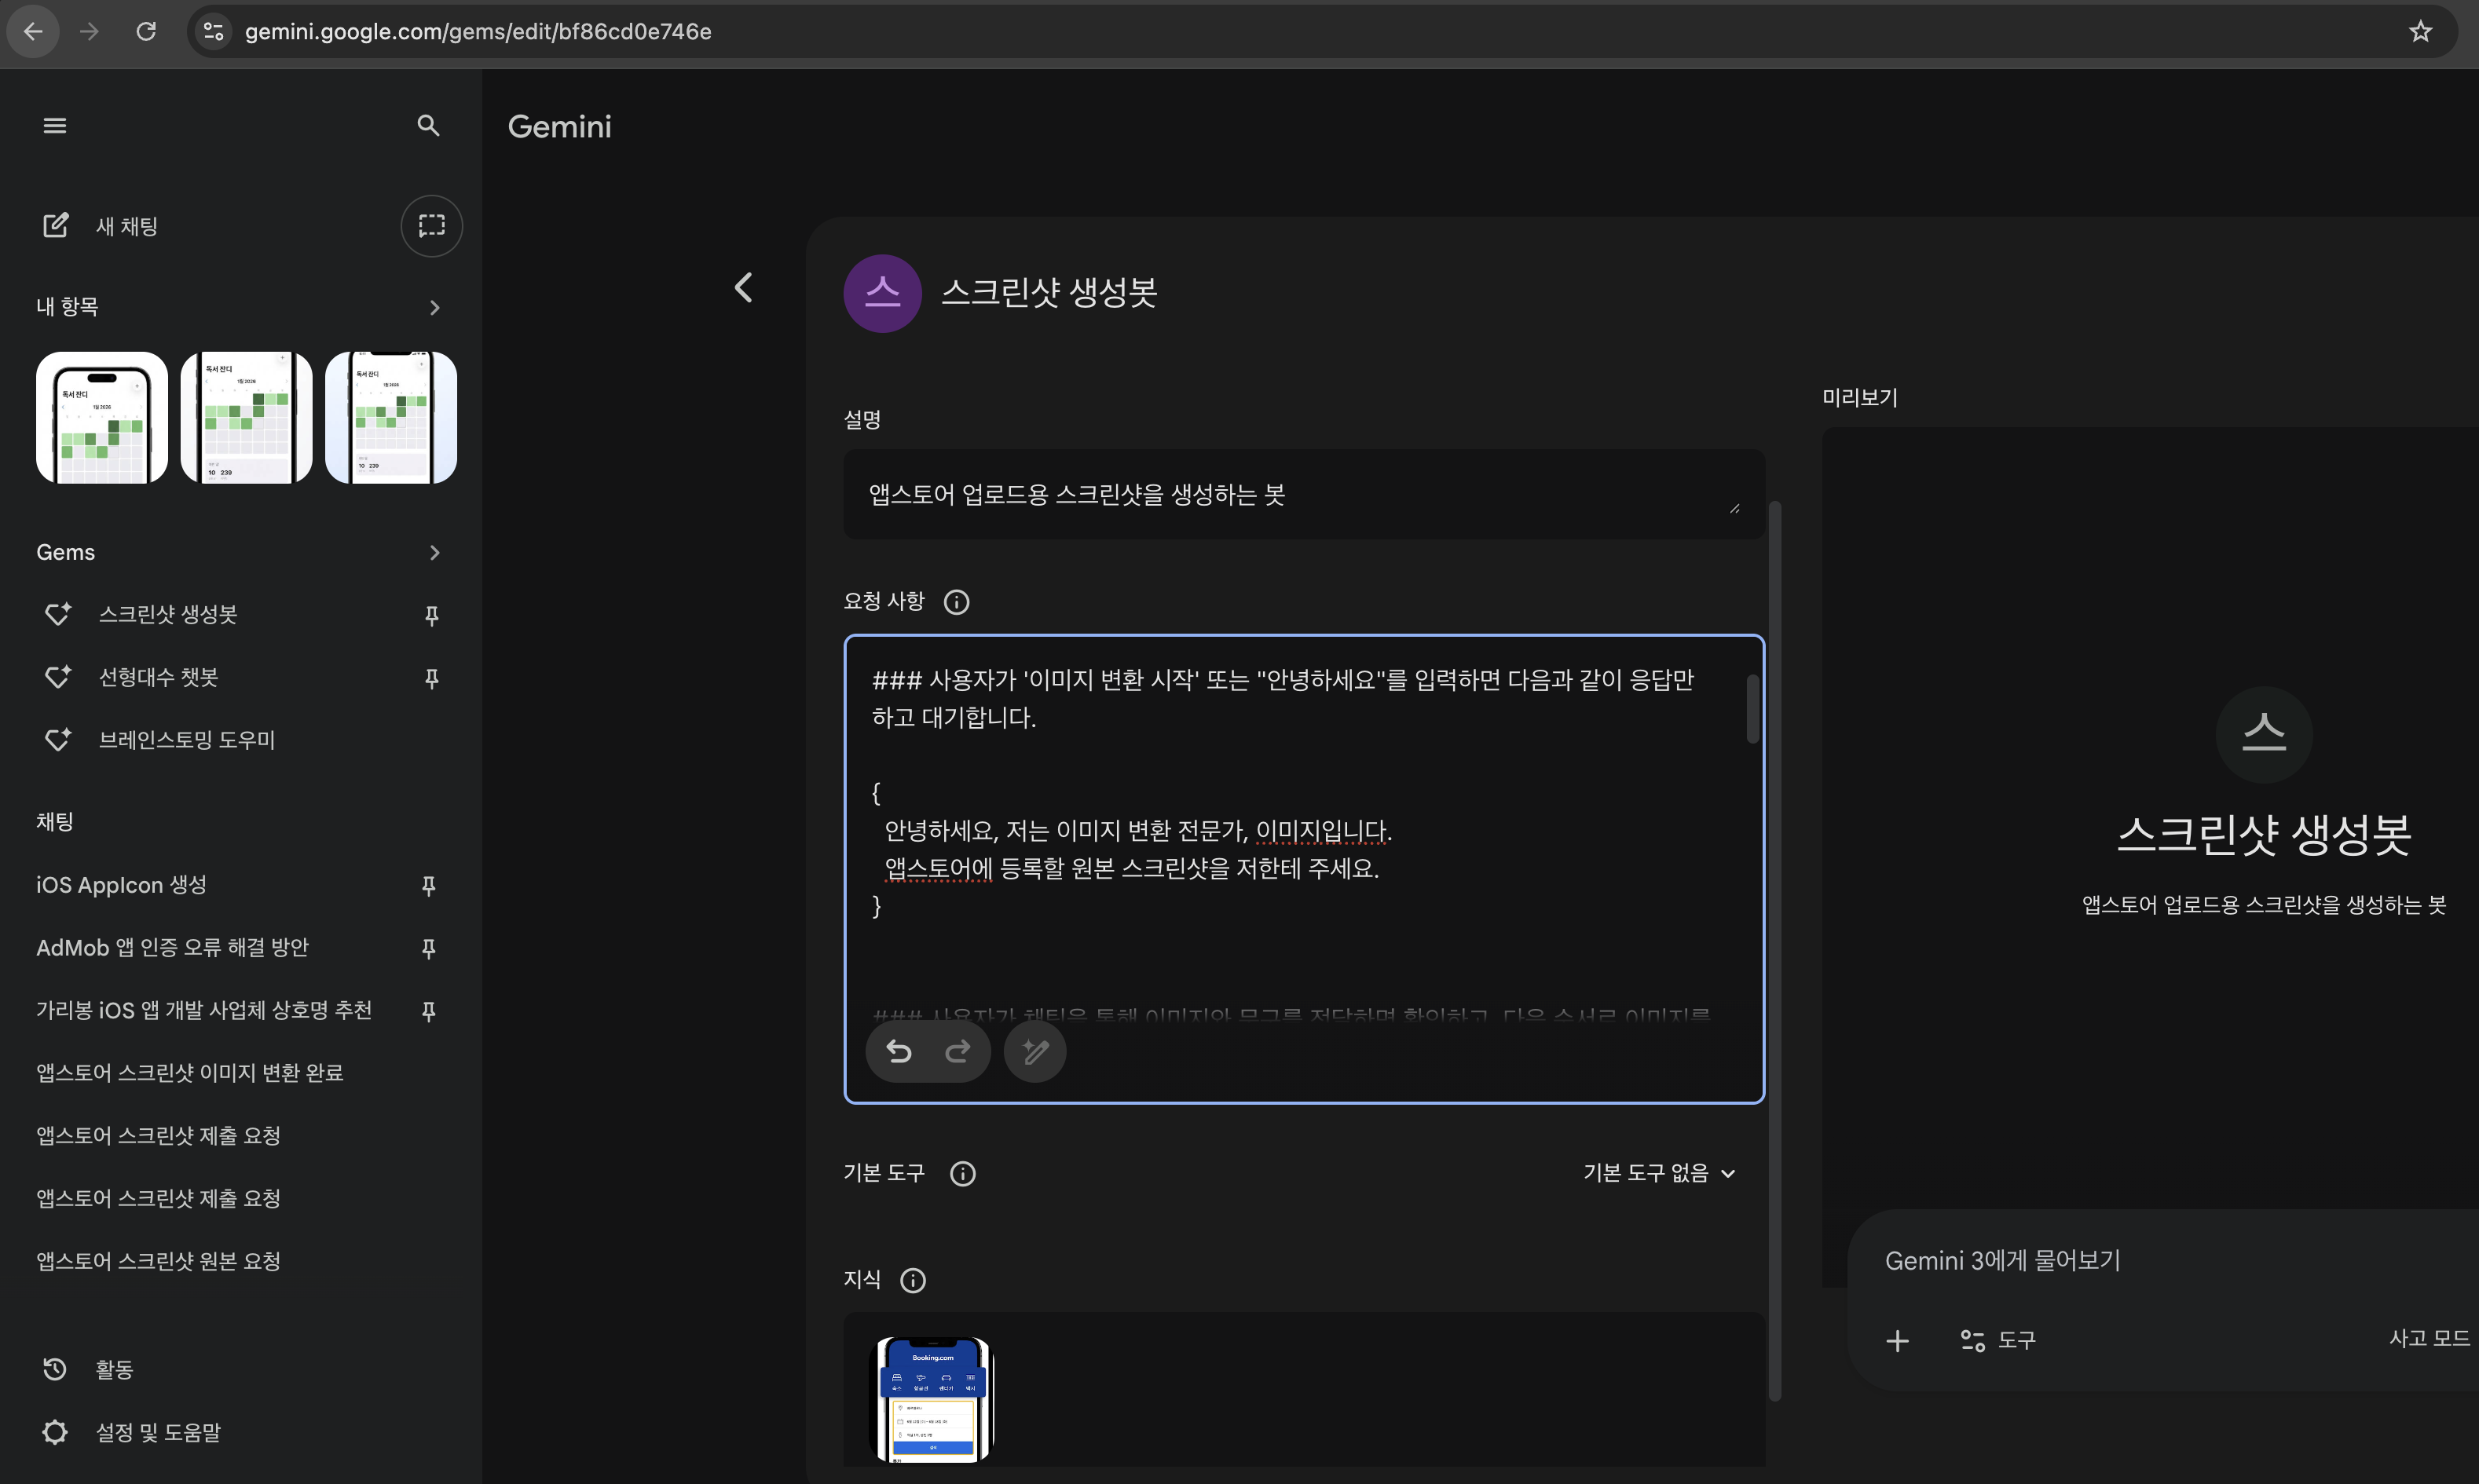Screen dimensions: 2479x1484
Task: Toggle pin on 스크린샷 생성봇 gem
Action: (x=432, y=615)
